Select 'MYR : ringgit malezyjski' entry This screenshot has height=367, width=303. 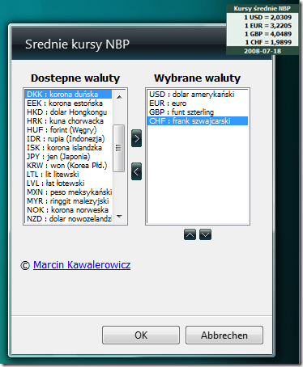[68, 200]
